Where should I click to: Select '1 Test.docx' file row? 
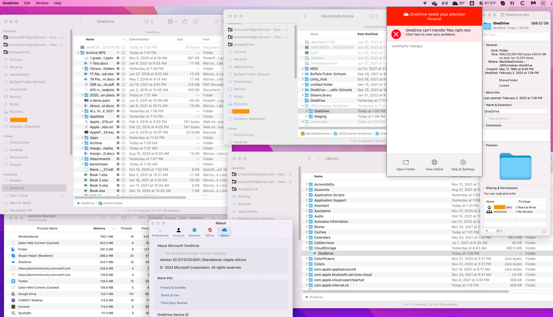(x=150, y=64)
